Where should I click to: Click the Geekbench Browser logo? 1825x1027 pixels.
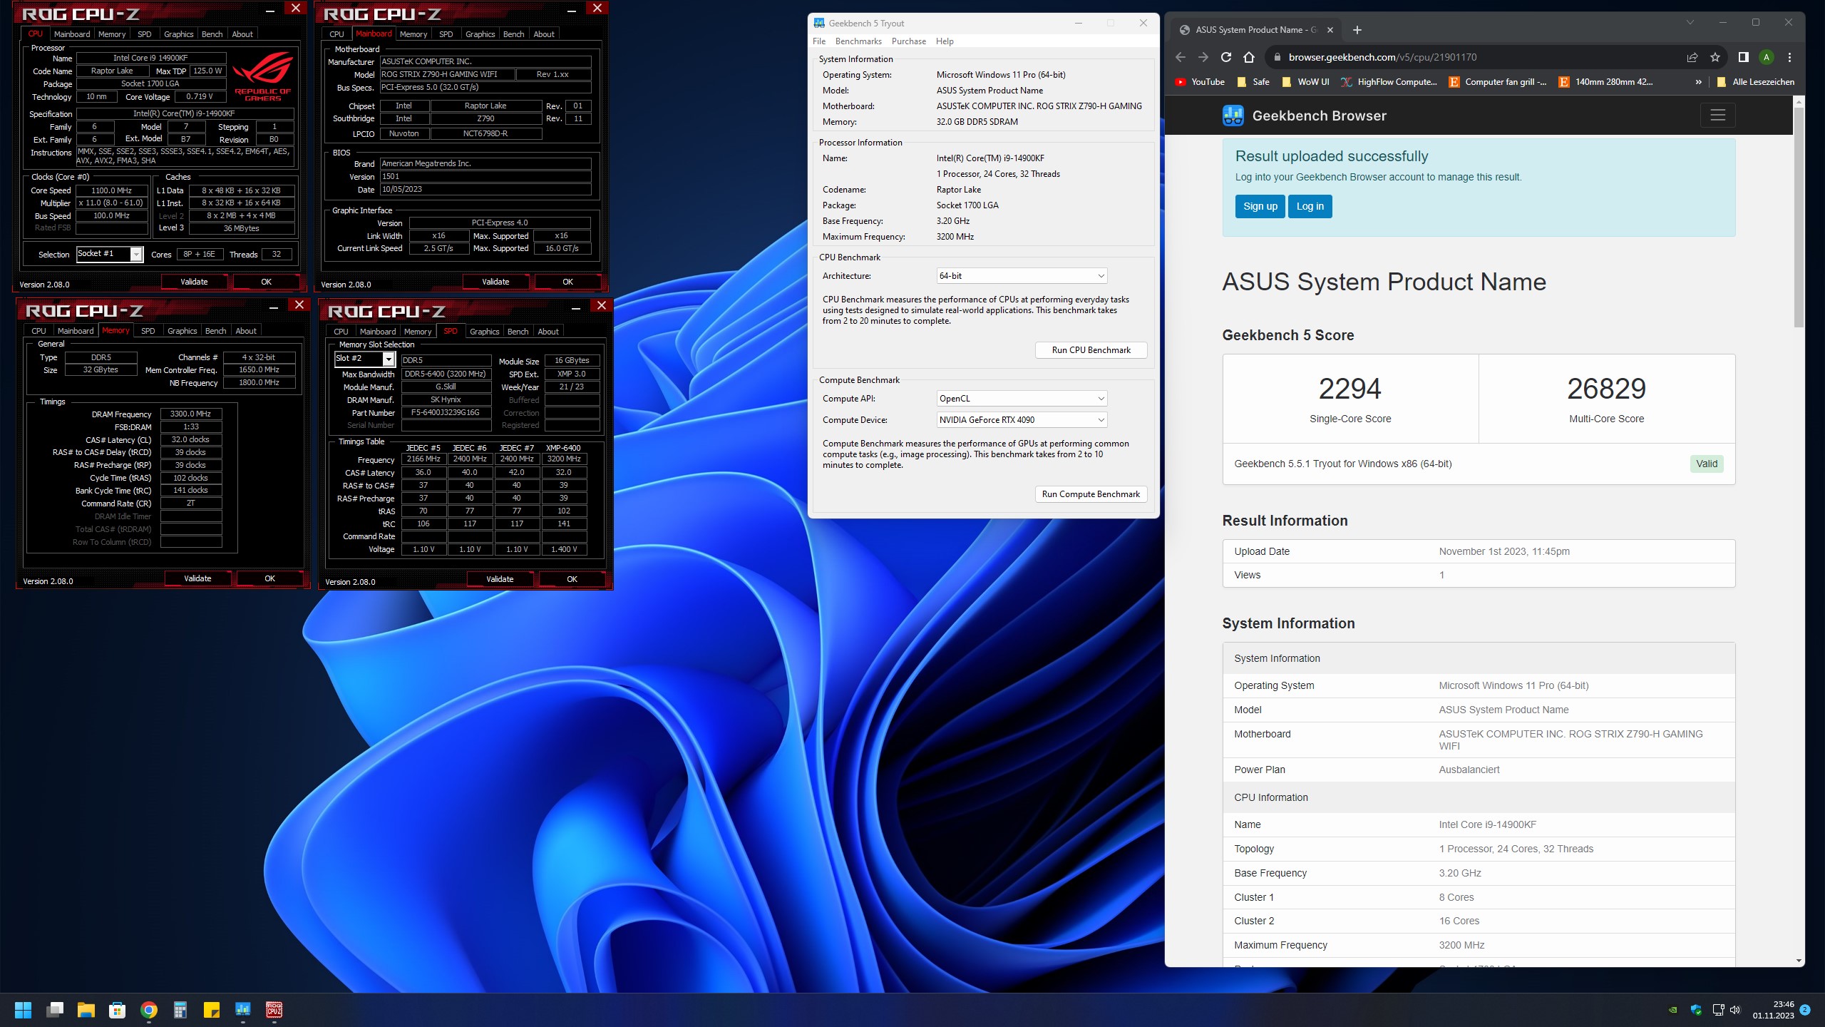click(1305, 116)
